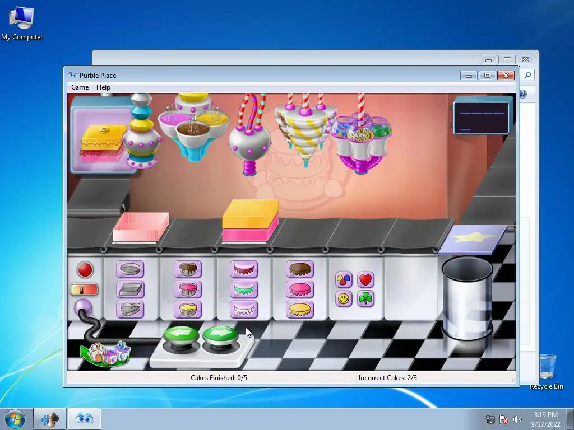Push the green left arrow conveyor button

pyautogui.click(x=182, y=336)
